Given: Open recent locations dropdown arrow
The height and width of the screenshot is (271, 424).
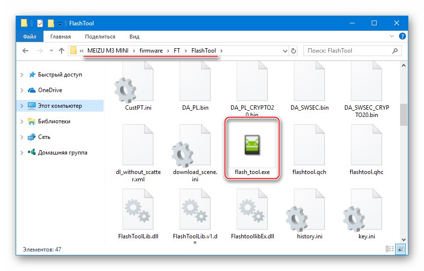Looking at the screenshot, I should 51,51.
